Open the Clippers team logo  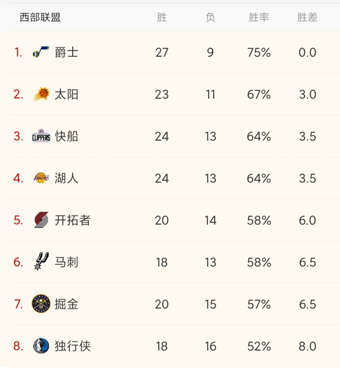(x=41, y=136)
